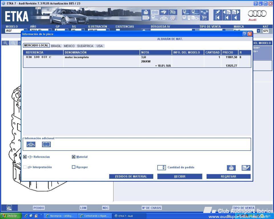Uncheck the Material checkbox

[74, 157]
